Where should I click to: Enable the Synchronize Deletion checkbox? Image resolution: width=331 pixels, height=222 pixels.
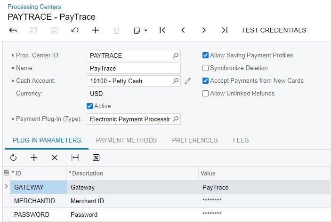[x=205, y=68]
